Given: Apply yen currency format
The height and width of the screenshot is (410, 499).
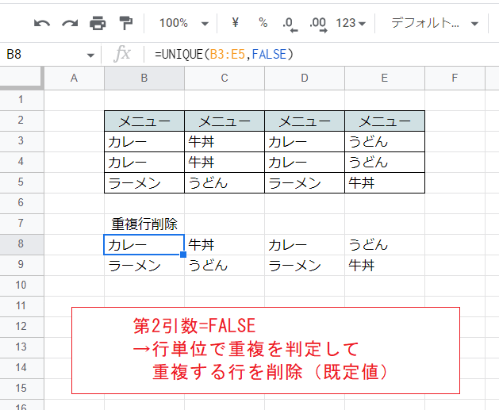Looking at the screenshot, I should click(x=235, y=22).
